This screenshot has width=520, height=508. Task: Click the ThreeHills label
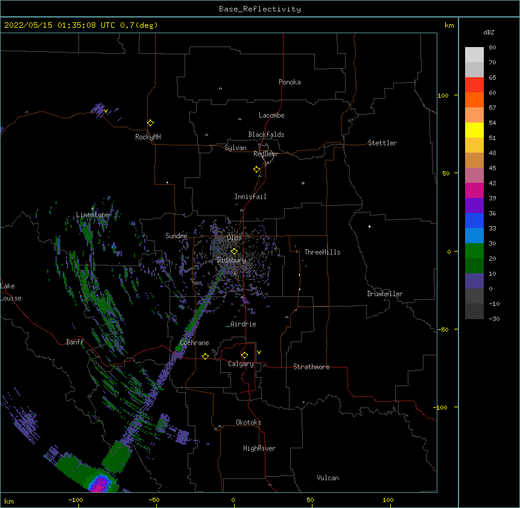point(322,252)
